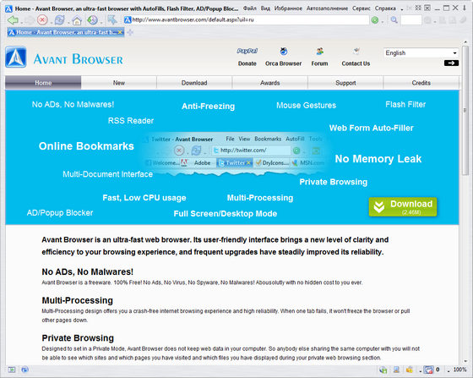Click the green Download button

403,207
